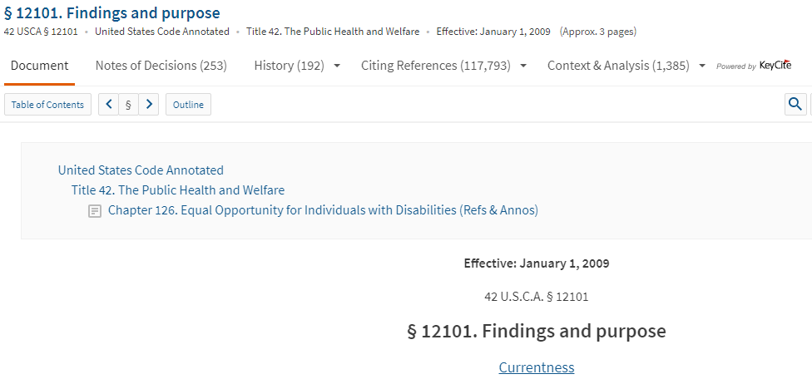
Task: Select the Document tab
Action: pos(39,66)
